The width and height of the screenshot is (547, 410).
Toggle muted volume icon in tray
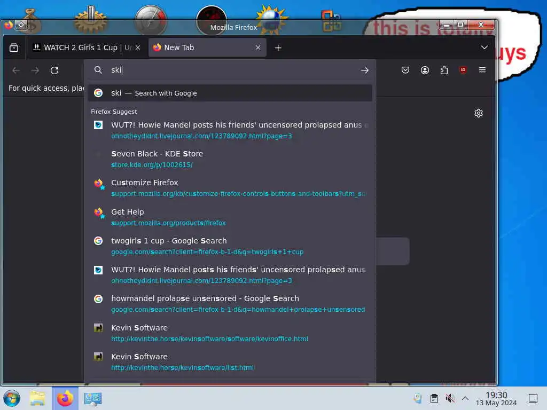click(450, 398)
